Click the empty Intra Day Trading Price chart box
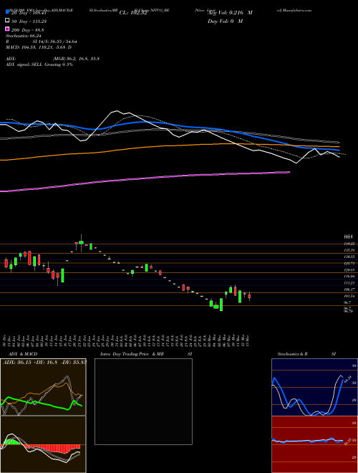Screen dimensions: 358x473 [143, 401]
